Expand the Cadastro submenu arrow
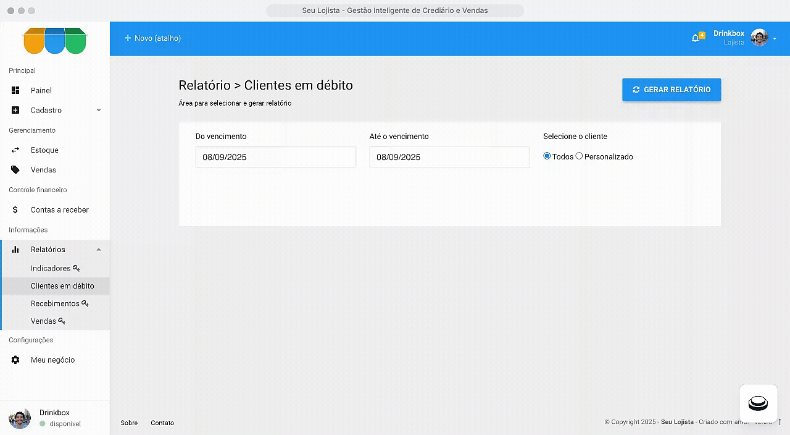790x435 pixels. pyautogui.click(x=99, y=111)
